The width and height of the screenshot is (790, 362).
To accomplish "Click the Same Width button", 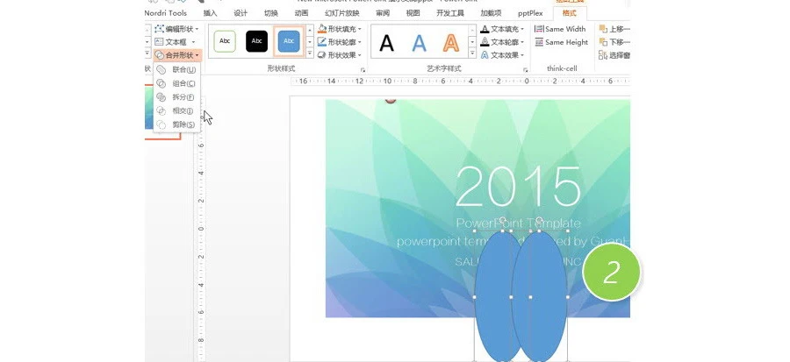I will click(560, 29).
